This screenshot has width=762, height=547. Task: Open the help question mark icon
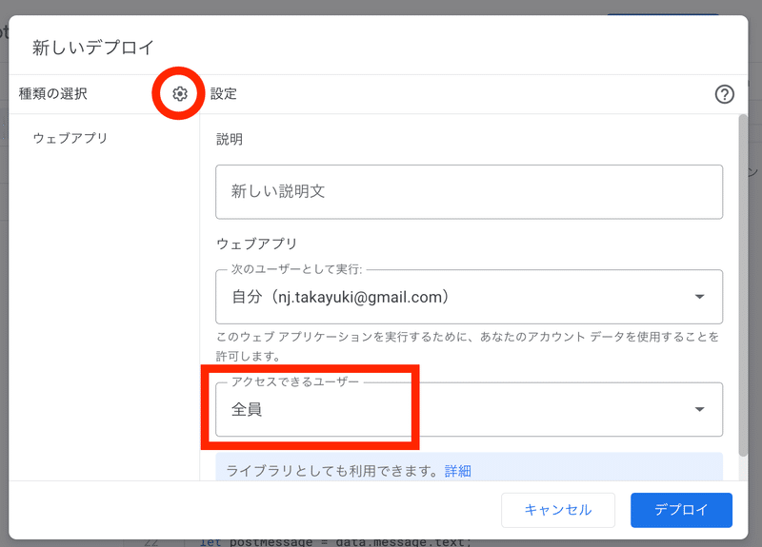(x=724, y=94)
